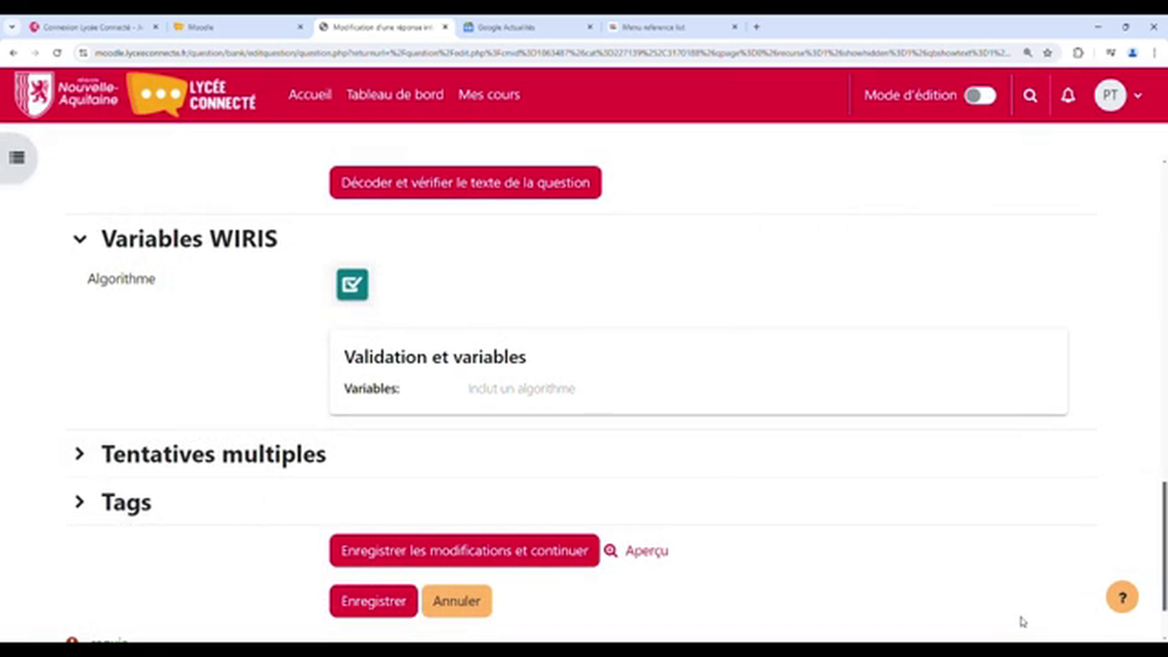Click Enregistrer les modifications et continuer
Image resolution: width=1168 pixels, height=657 pixels.
tap(464, 550)
